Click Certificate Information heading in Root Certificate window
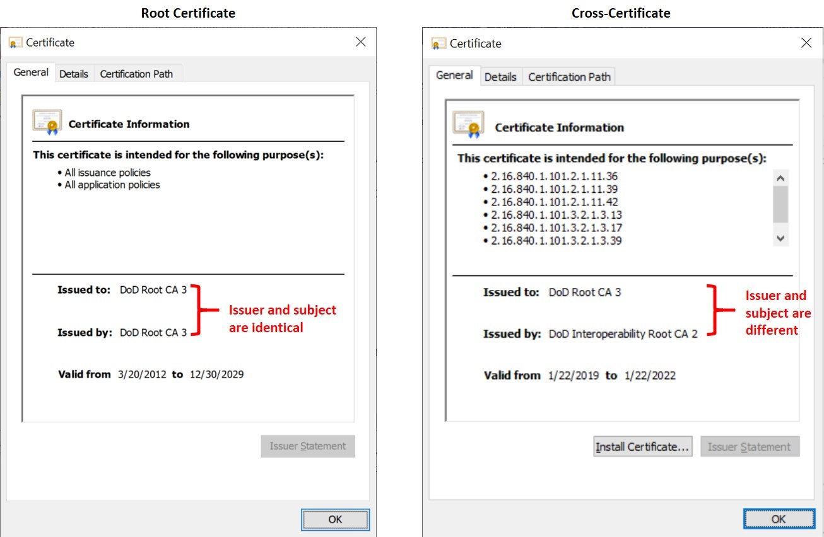 [129, 124]
